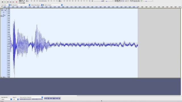Open Start and End of Selection dropdown

31,97
